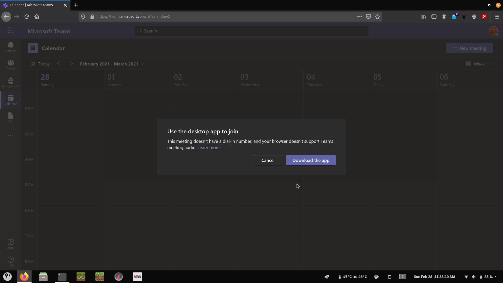Open the page actions ellipsis menu
This screenshot has width=503, height=283.
click(360, 17)
